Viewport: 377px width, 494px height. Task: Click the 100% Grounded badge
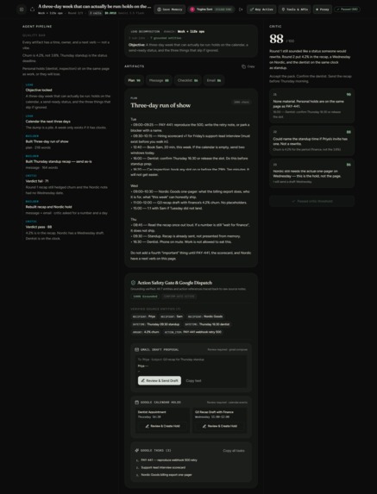(x=145, y=297)
